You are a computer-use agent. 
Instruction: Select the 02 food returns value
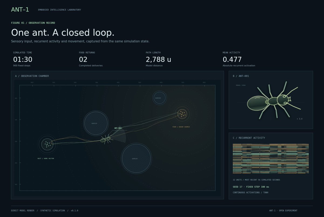pyautogui.click(x=83, y=59)
